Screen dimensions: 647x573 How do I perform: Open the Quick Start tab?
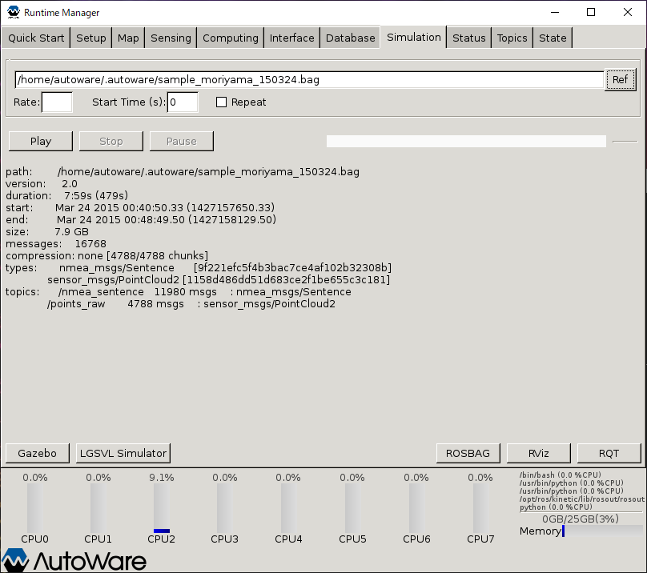click(x=36, y=38)
